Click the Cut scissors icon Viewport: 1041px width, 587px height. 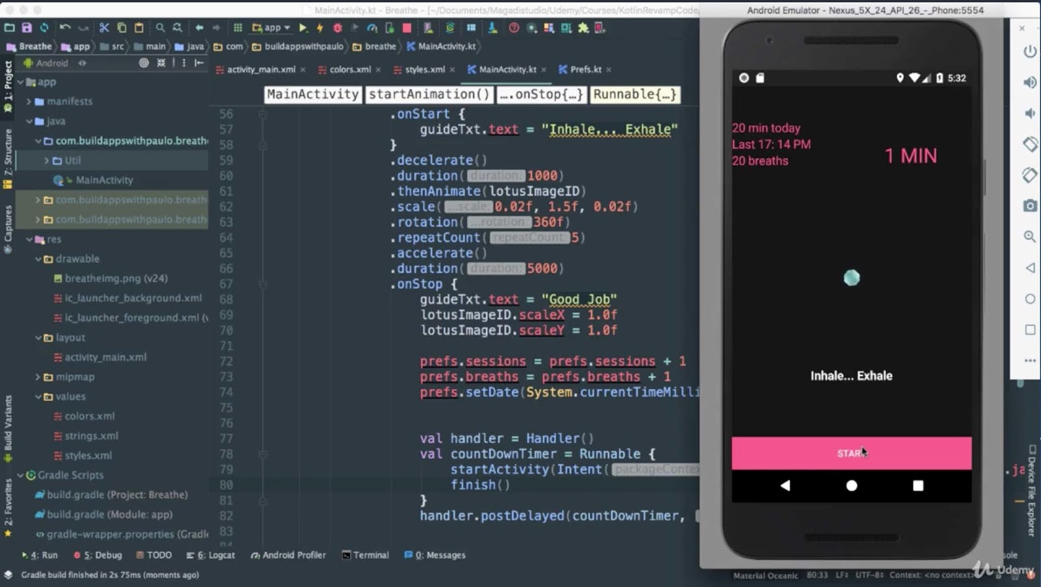[104, 28]
